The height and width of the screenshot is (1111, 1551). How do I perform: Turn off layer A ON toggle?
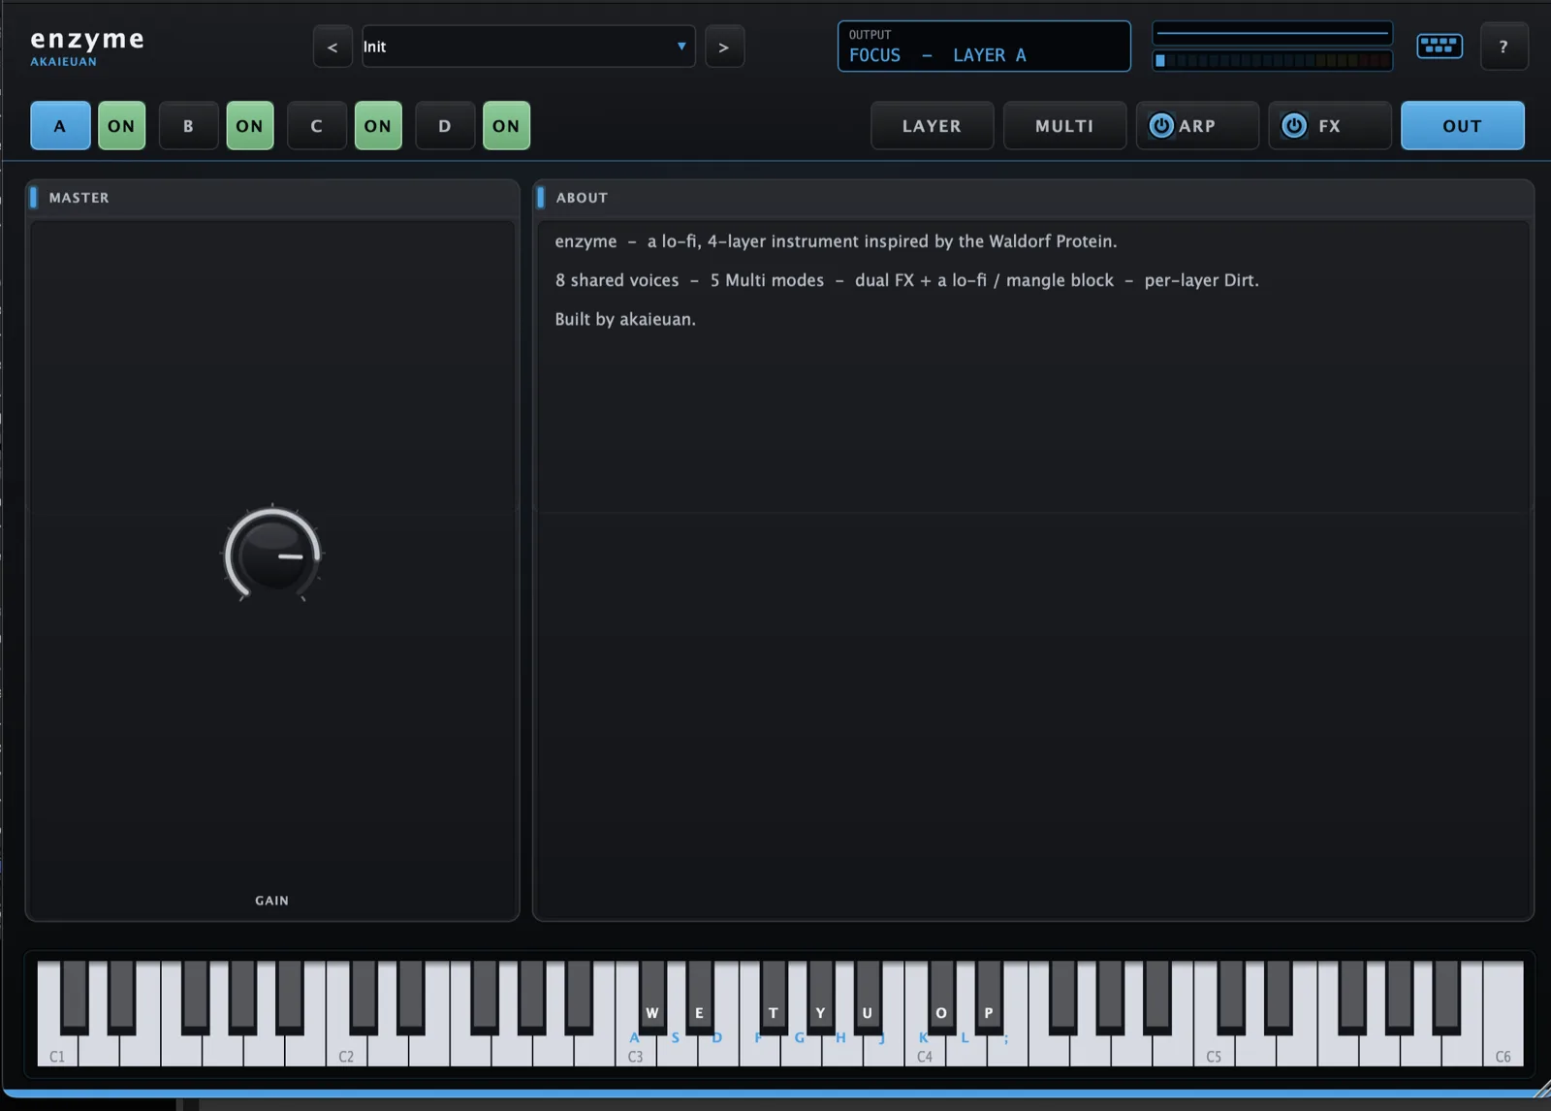pos(121,125)
